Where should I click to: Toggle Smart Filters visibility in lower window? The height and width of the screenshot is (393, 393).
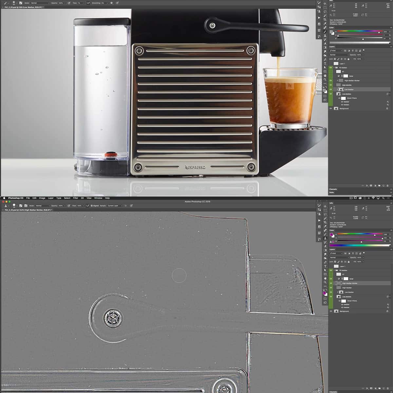(x=340, y=301)
